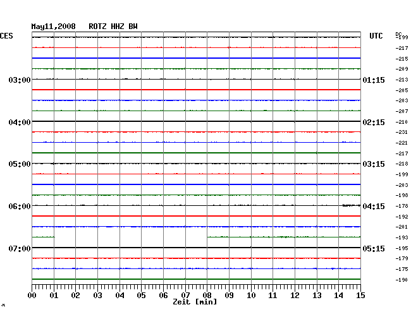Click minute tick label 05
This screenshot has height=312, width=411.
click(x=141, y=296)
